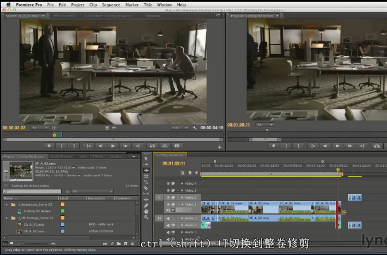Toggle Video 2 track eye visibility

(x=169, y=197)
